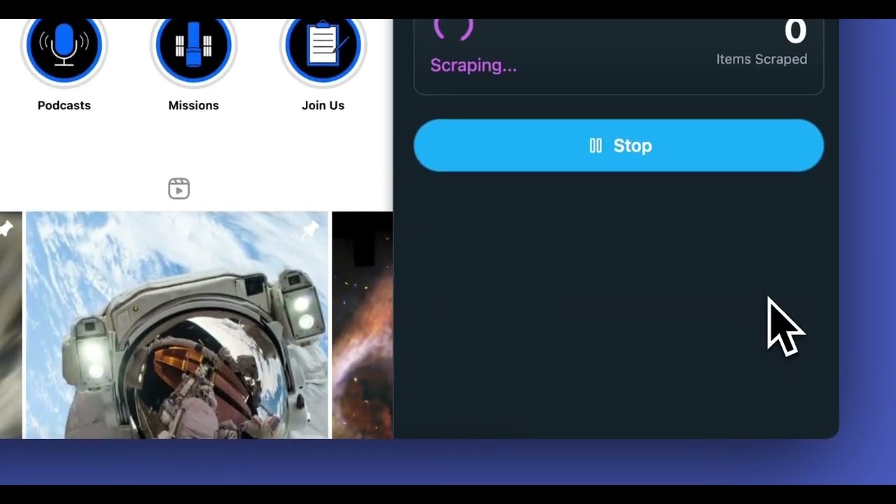Image resolution: width=896 pixels, height=504 pixels.
Task: Open the Missions highlight circle
Action: click(x=193, y=49)
